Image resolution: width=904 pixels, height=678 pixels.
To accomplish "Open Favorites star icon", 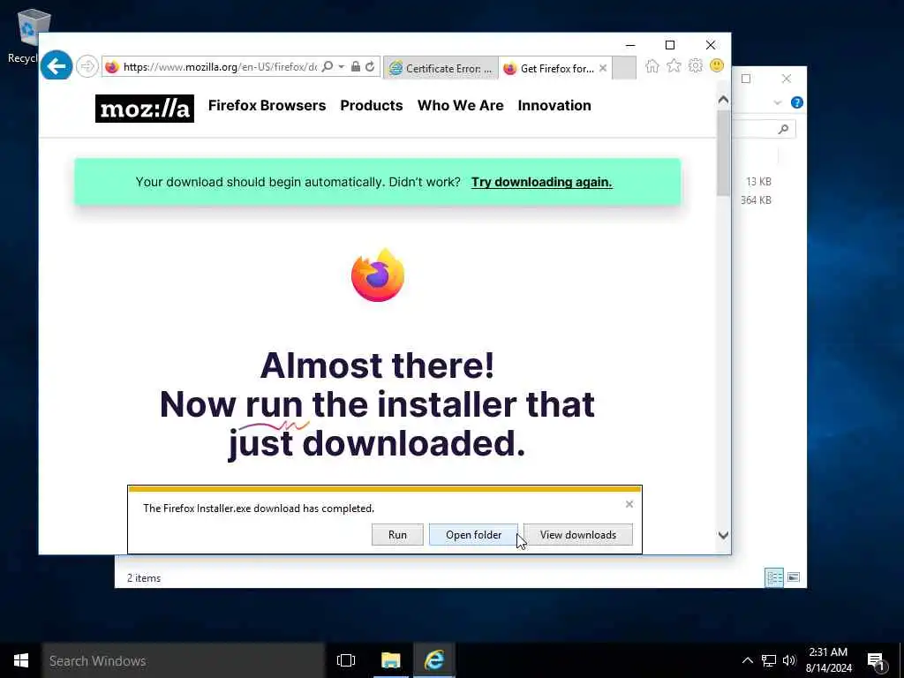I will point(674,65).
